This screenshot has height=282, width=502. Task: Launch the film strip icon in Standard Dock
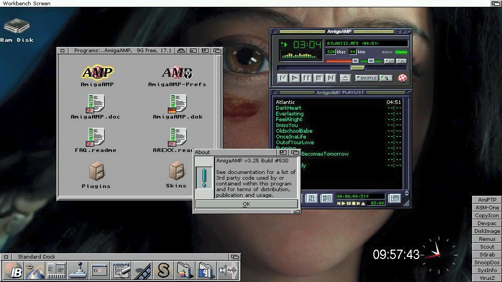(x=142, y=270)
